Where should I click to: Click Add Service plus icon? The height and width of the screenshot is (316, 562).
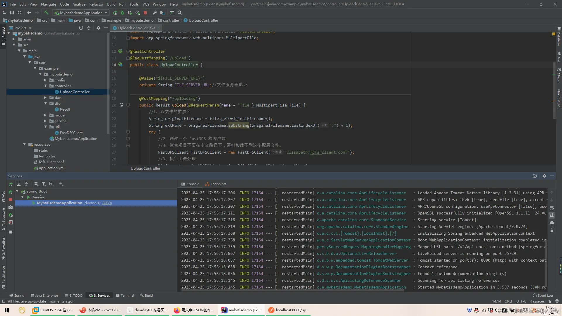pos(61,184)
